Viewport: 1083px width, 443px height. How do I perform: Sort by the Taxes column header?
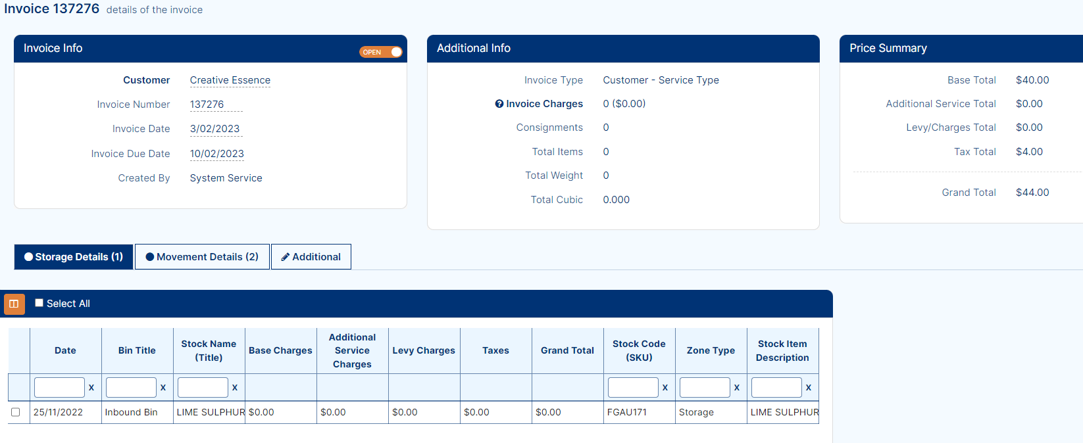point(496,351)
